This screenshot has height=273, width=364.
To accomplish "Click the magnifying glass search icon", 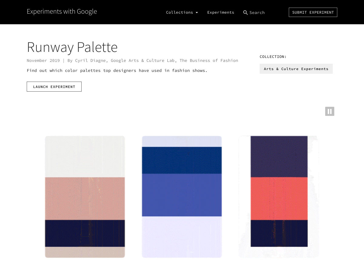I will pos(245,12).
